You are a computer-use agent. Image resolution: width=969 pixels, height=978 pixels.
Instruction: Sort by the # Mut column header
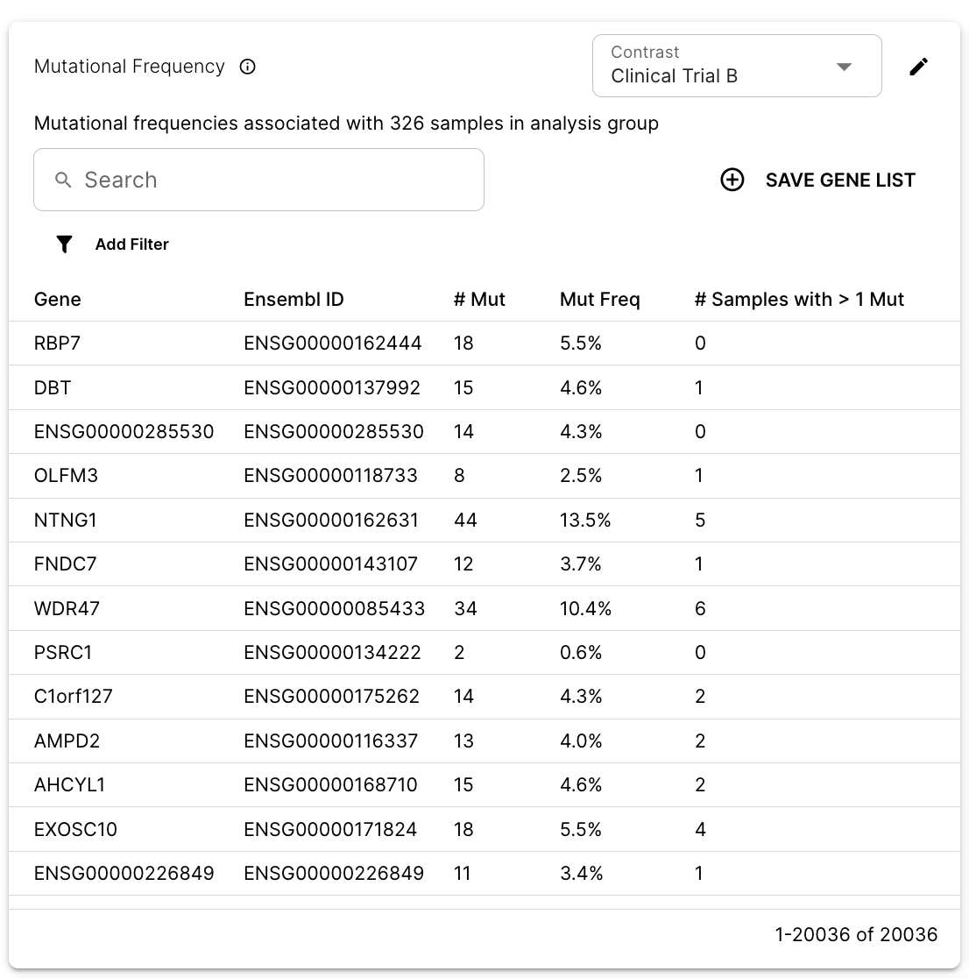(x=479, y=300)
